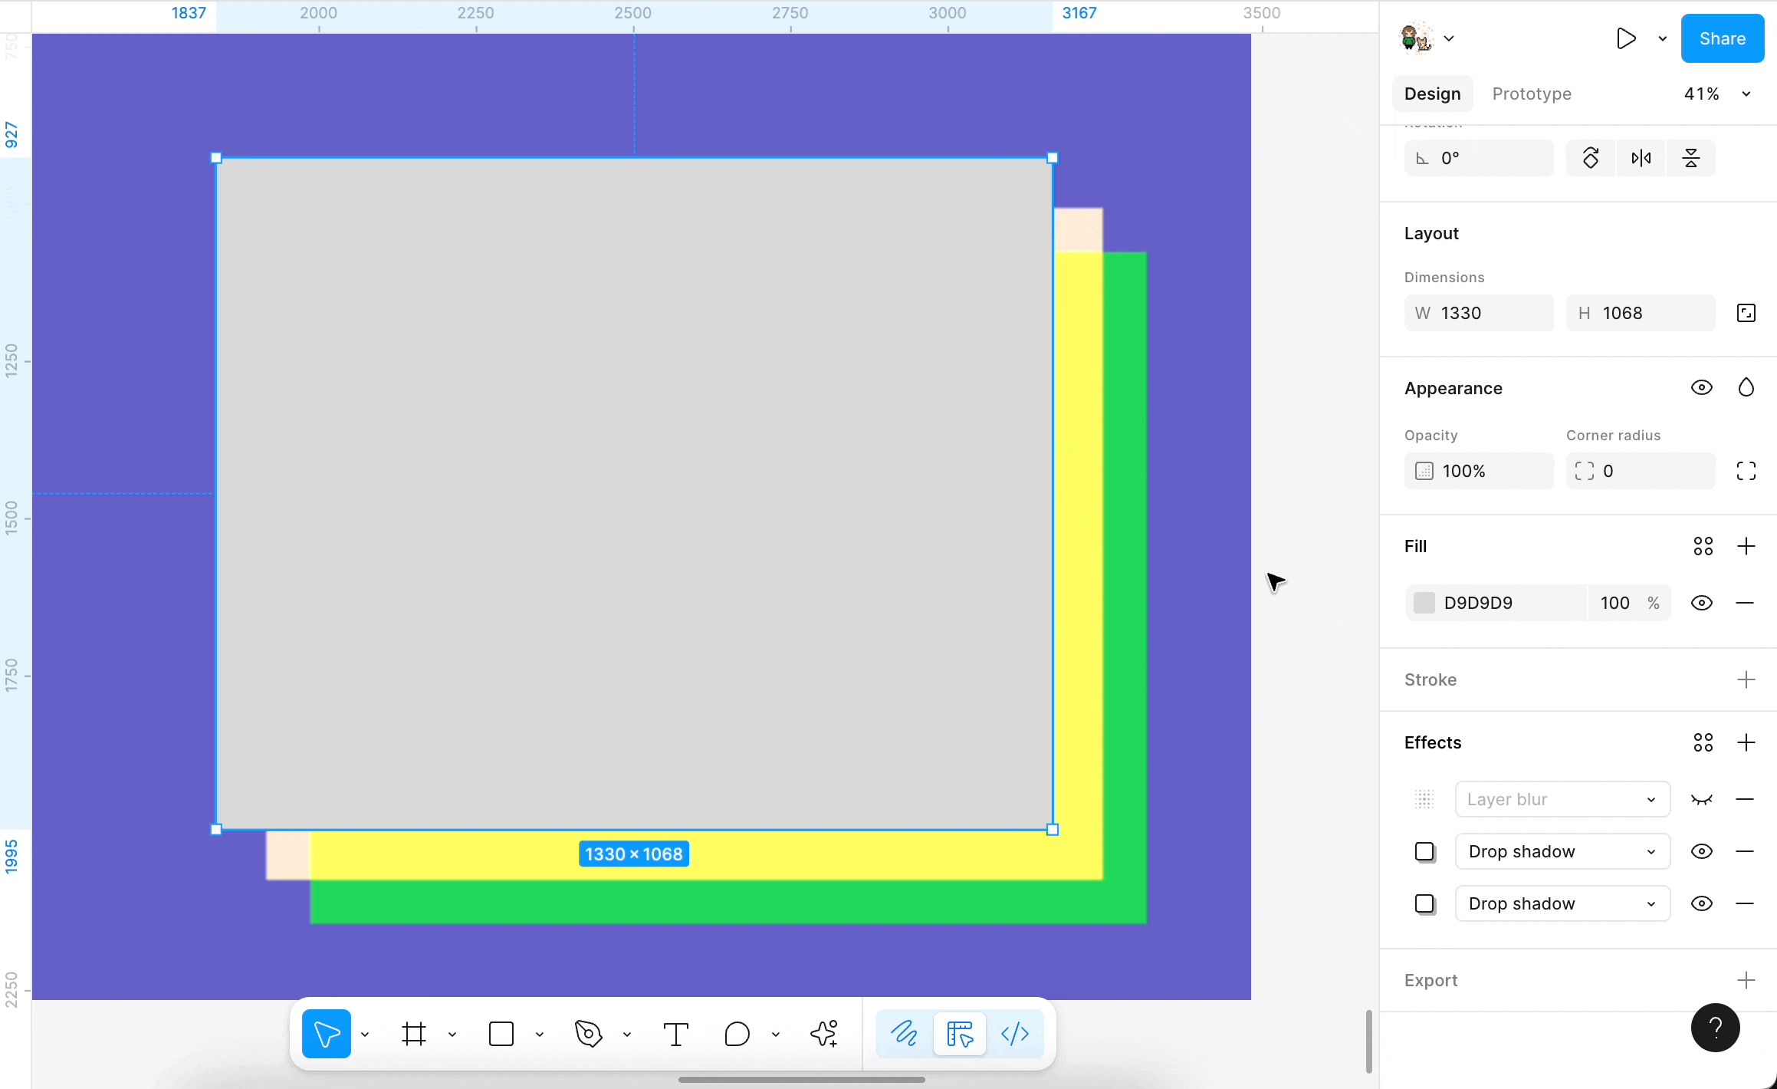Select the Move tool in toolbar
The image size is (1777, 1089).
[x=327, y=1034]
